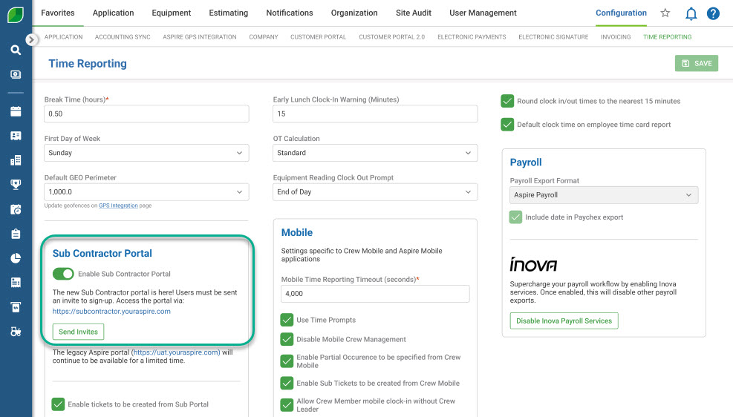Click the Early Lunch Clock-In Warning field
This screenshot has height=417, width=733.
375,114
